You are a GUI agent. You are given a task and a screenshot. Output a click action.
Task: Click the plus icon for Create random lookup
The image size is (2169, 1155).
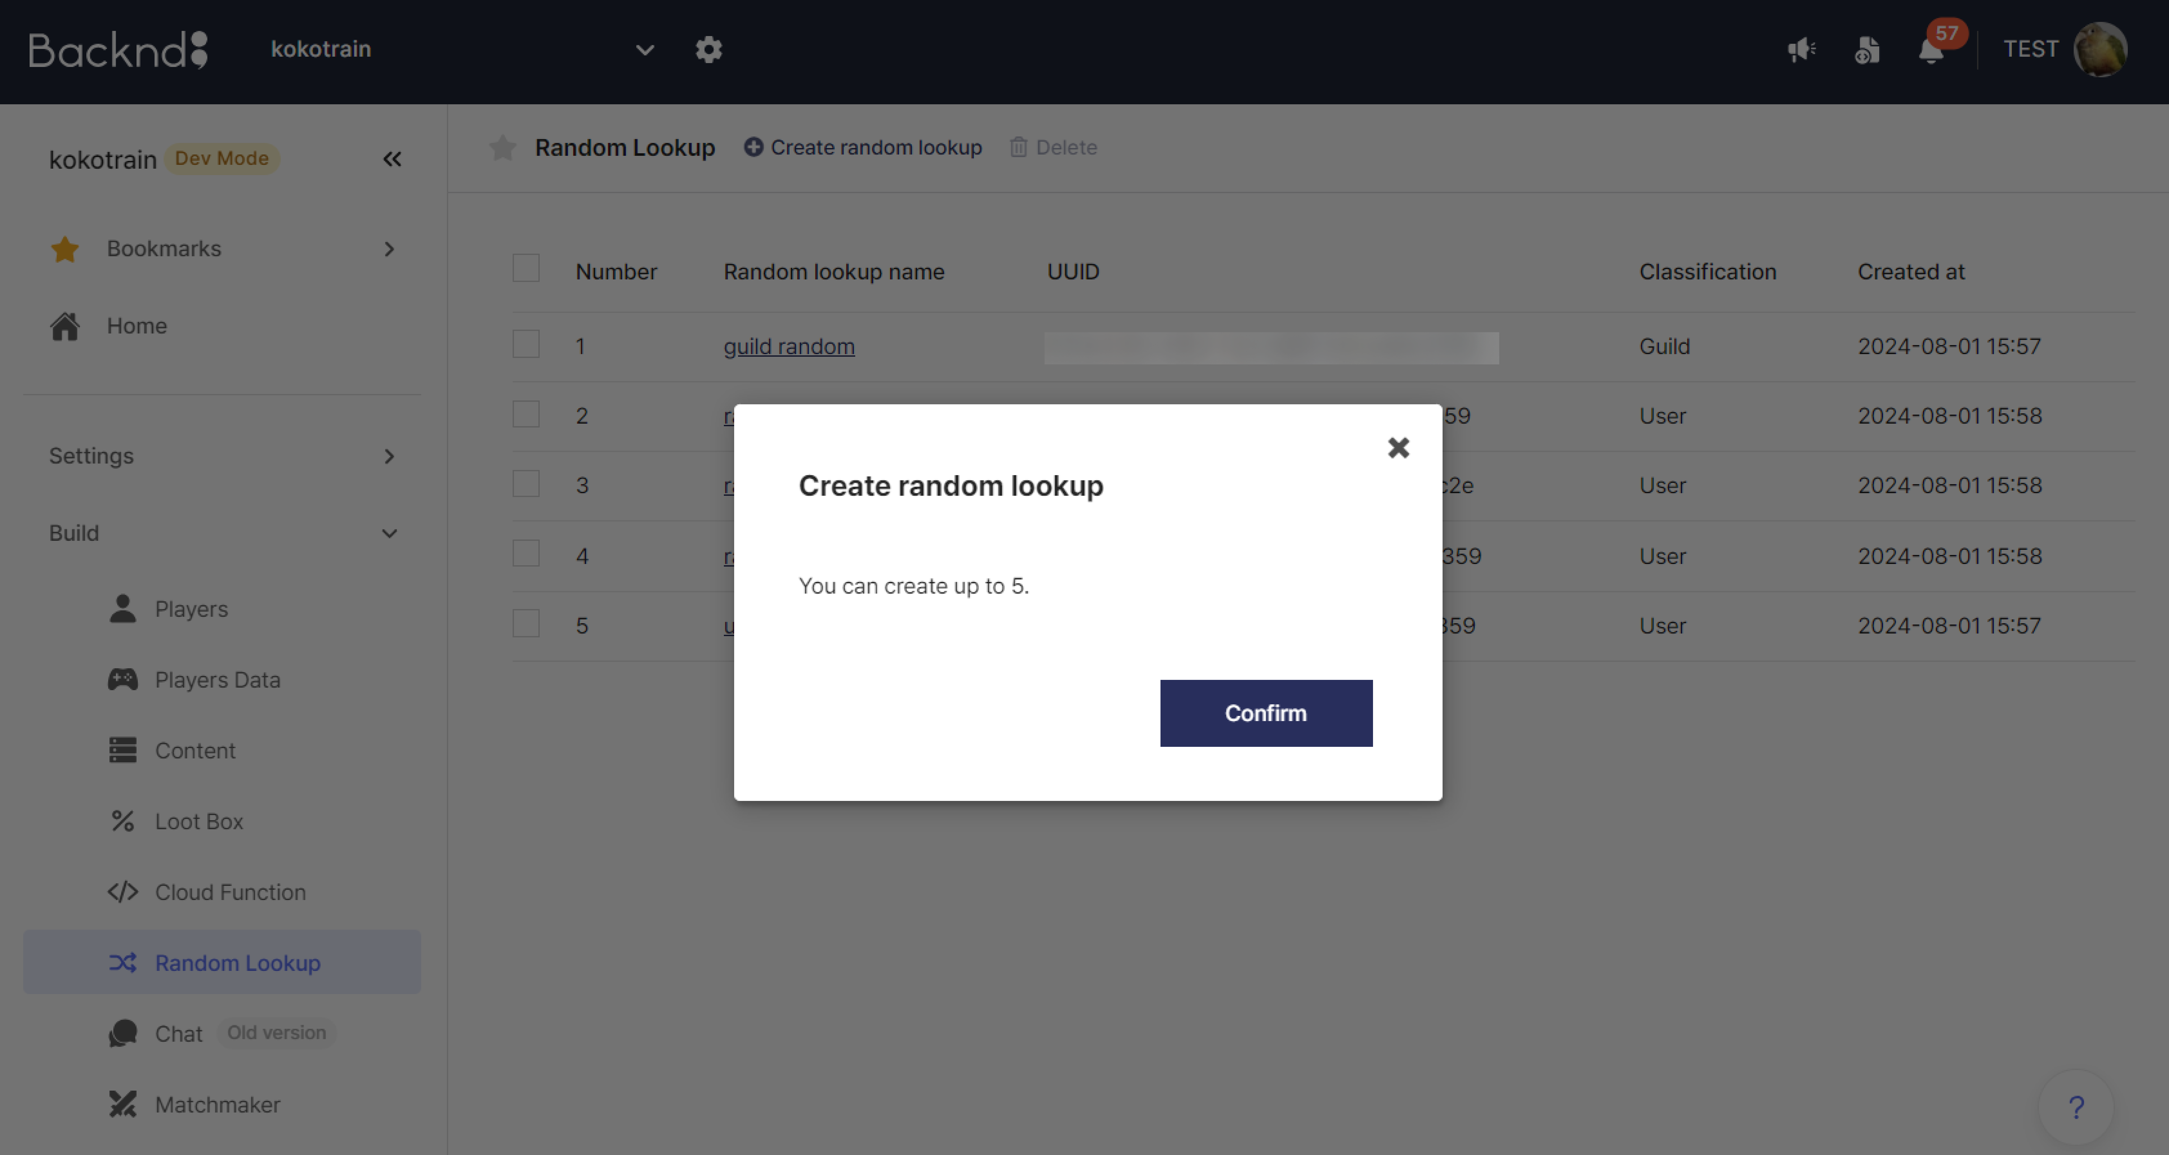[753, 147]
